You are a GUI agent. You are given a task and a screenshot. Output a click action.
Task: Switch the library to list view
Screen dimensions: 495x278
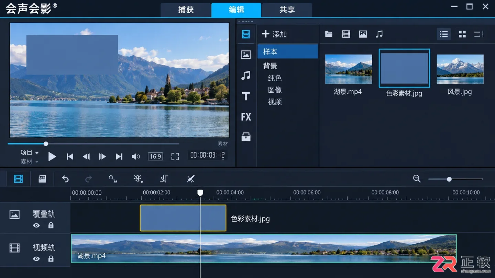(x=444, y=34)
